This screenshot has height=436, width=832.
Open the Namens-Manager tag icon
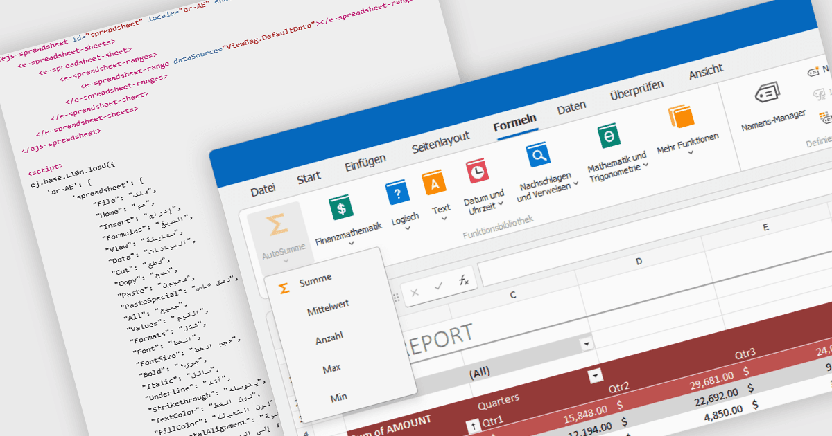point(768,92)
